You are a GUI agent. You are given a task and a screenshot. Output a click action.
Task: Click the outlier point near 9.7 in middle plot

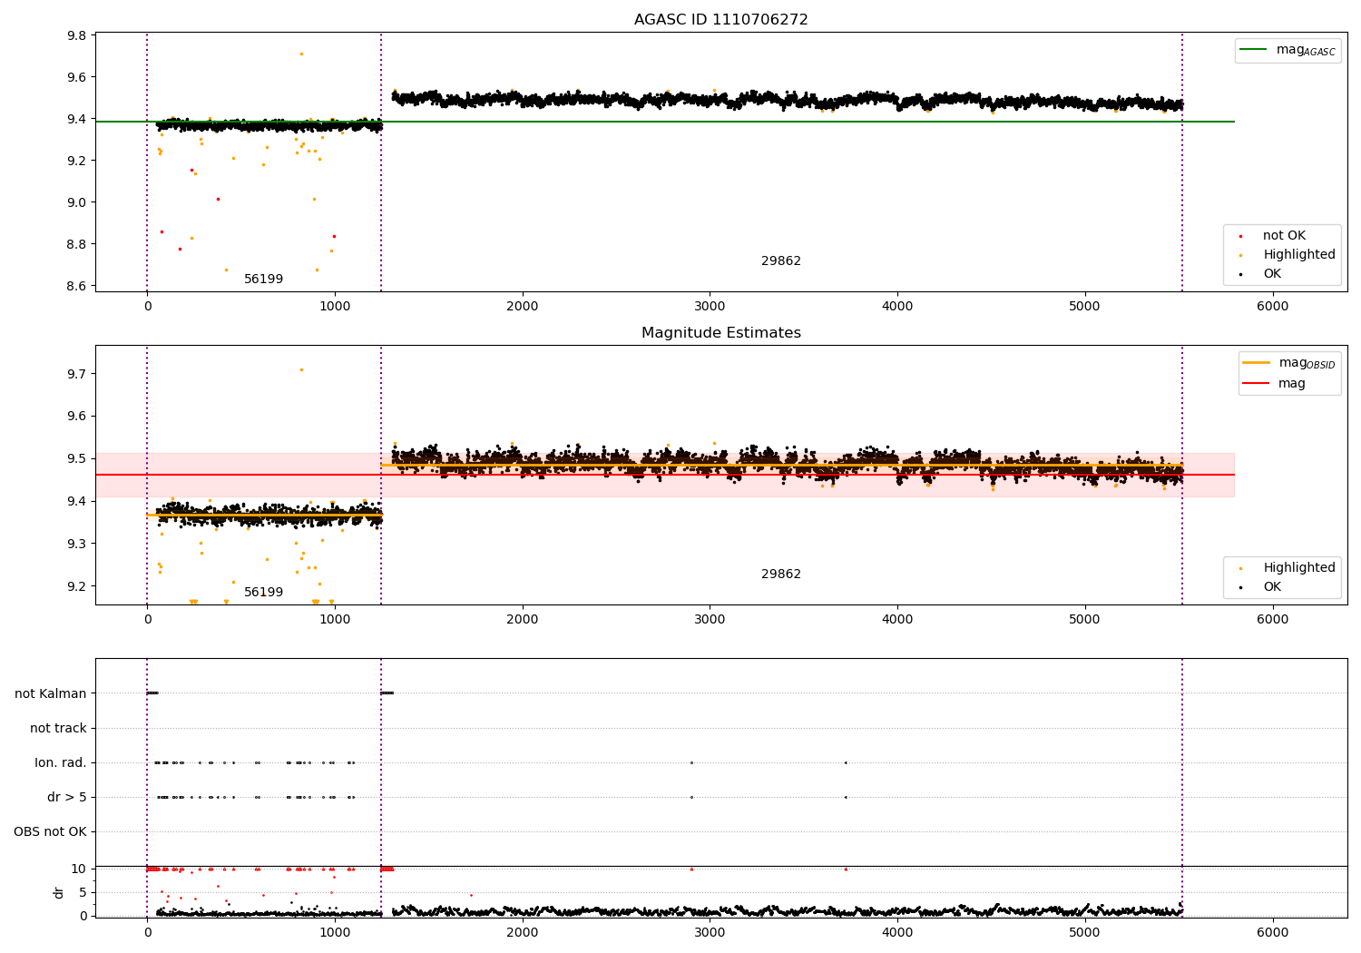point(301,369)
